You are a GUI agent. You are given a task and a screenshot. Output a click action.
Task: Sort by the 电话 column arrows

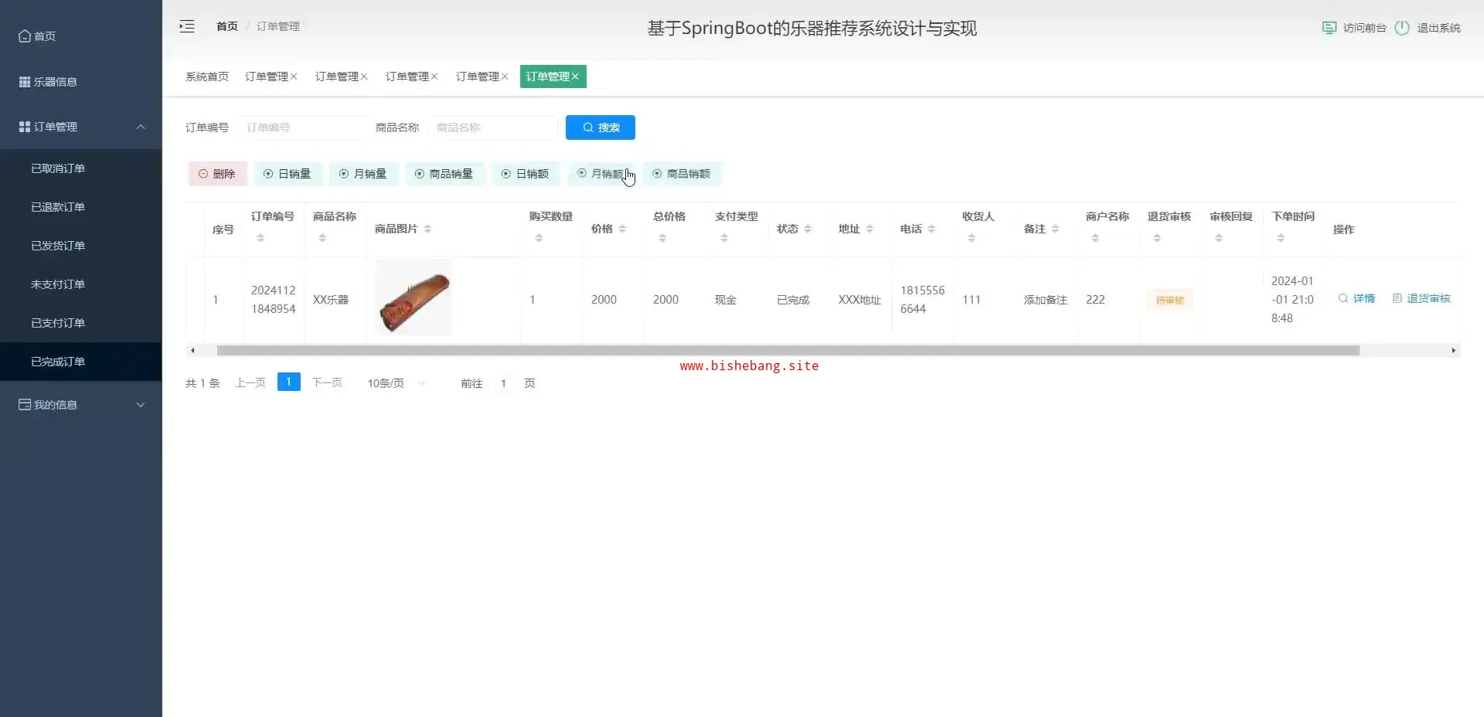pos(931,229)
